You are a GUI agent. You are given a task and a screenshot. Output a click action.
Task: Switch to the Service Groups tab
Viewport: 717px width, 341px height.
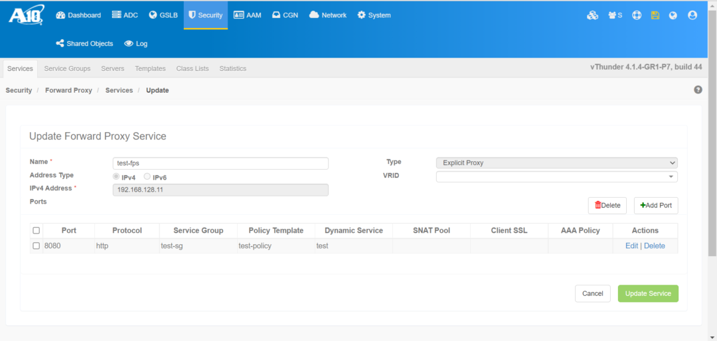tap(67, 68)
